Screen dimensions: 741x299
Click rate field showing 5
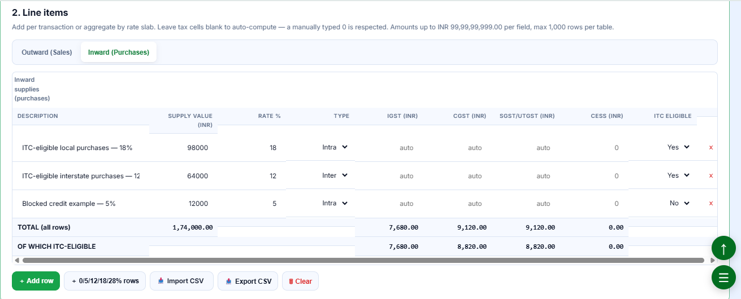click(252, 204)
